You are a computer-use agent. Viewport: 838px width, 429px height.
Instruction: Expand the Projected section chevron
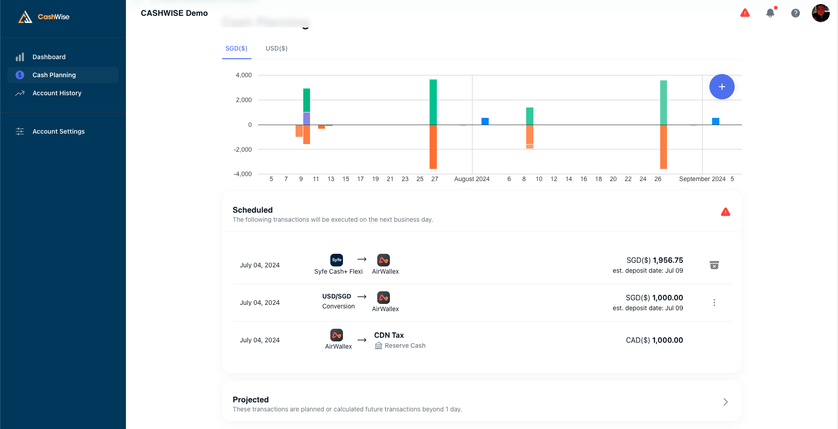pyautogui.click(x=725, y=401)
